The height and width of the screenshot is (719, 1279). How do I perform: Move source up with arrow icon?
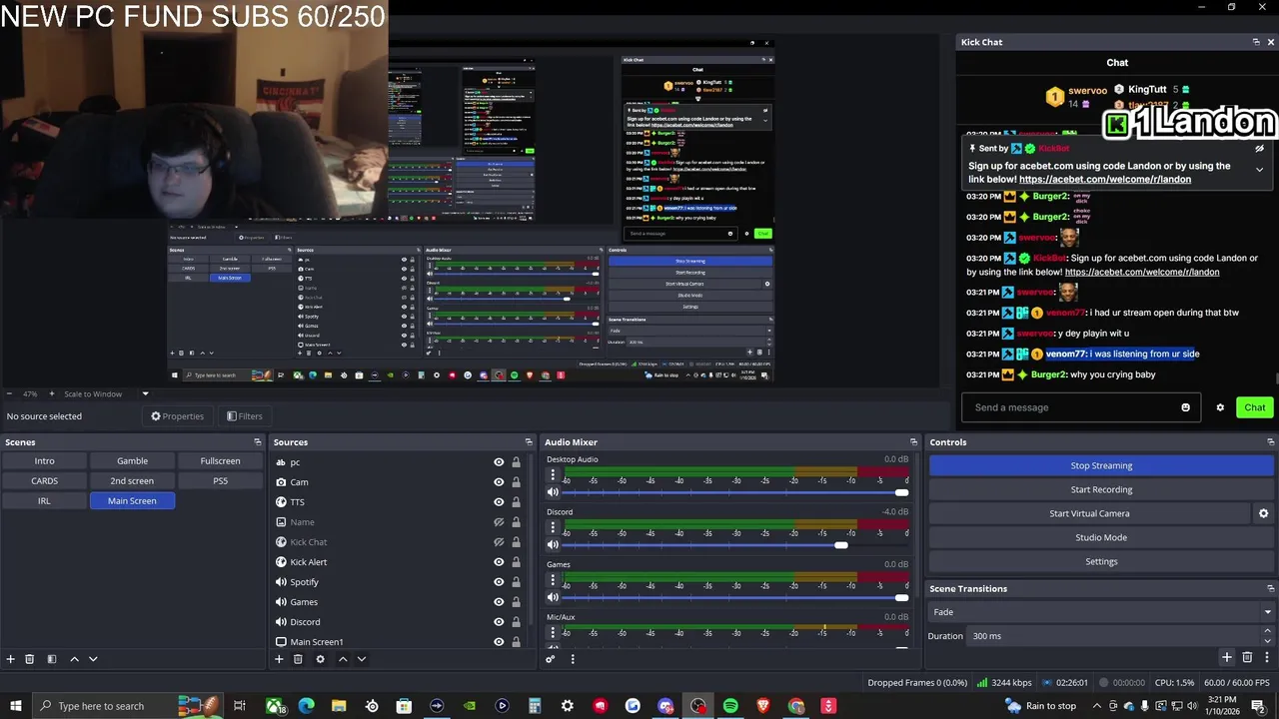(343, 659)
